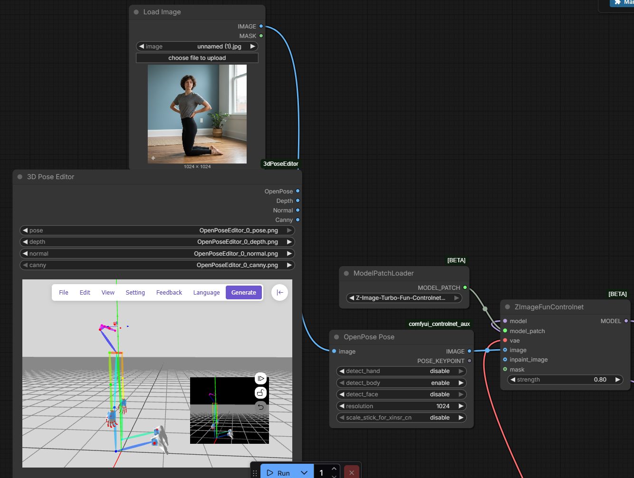Click the model_patch input port on ZImageFunControlnet

[x=505, y=331]
